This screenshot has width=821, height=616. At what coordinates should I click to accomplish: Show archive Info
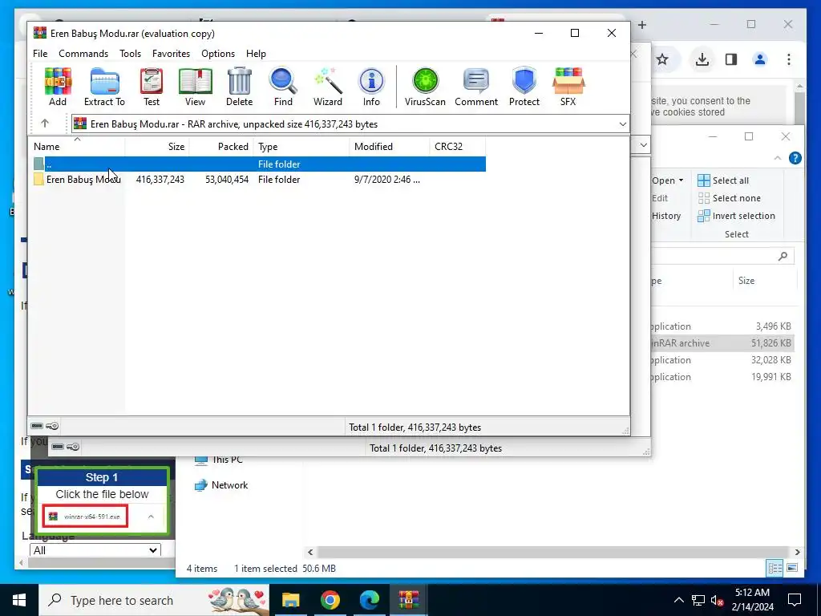tap(371, 87)
